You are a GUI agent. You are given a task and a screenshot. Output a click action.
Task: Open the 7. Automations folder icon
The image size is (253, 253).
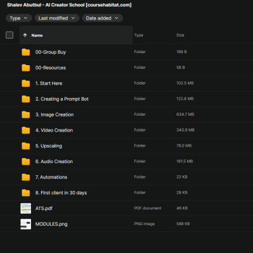tap(26, 177)
